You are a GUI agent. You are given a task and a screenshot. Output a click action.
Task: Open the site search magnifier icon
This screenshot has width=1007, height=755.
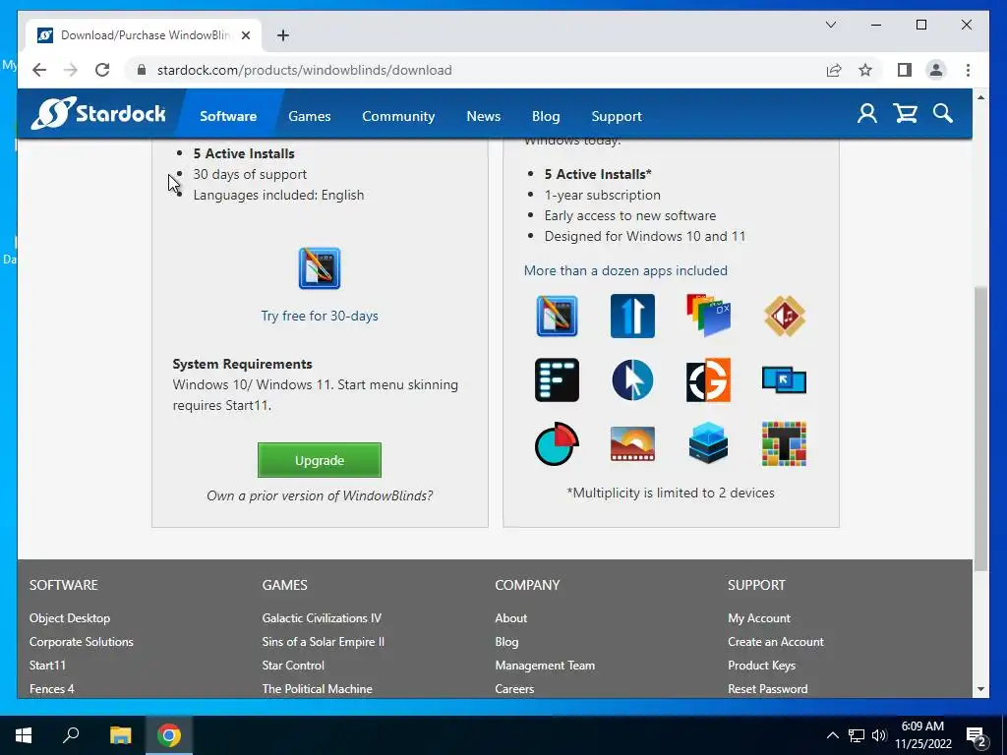[943, 114]
